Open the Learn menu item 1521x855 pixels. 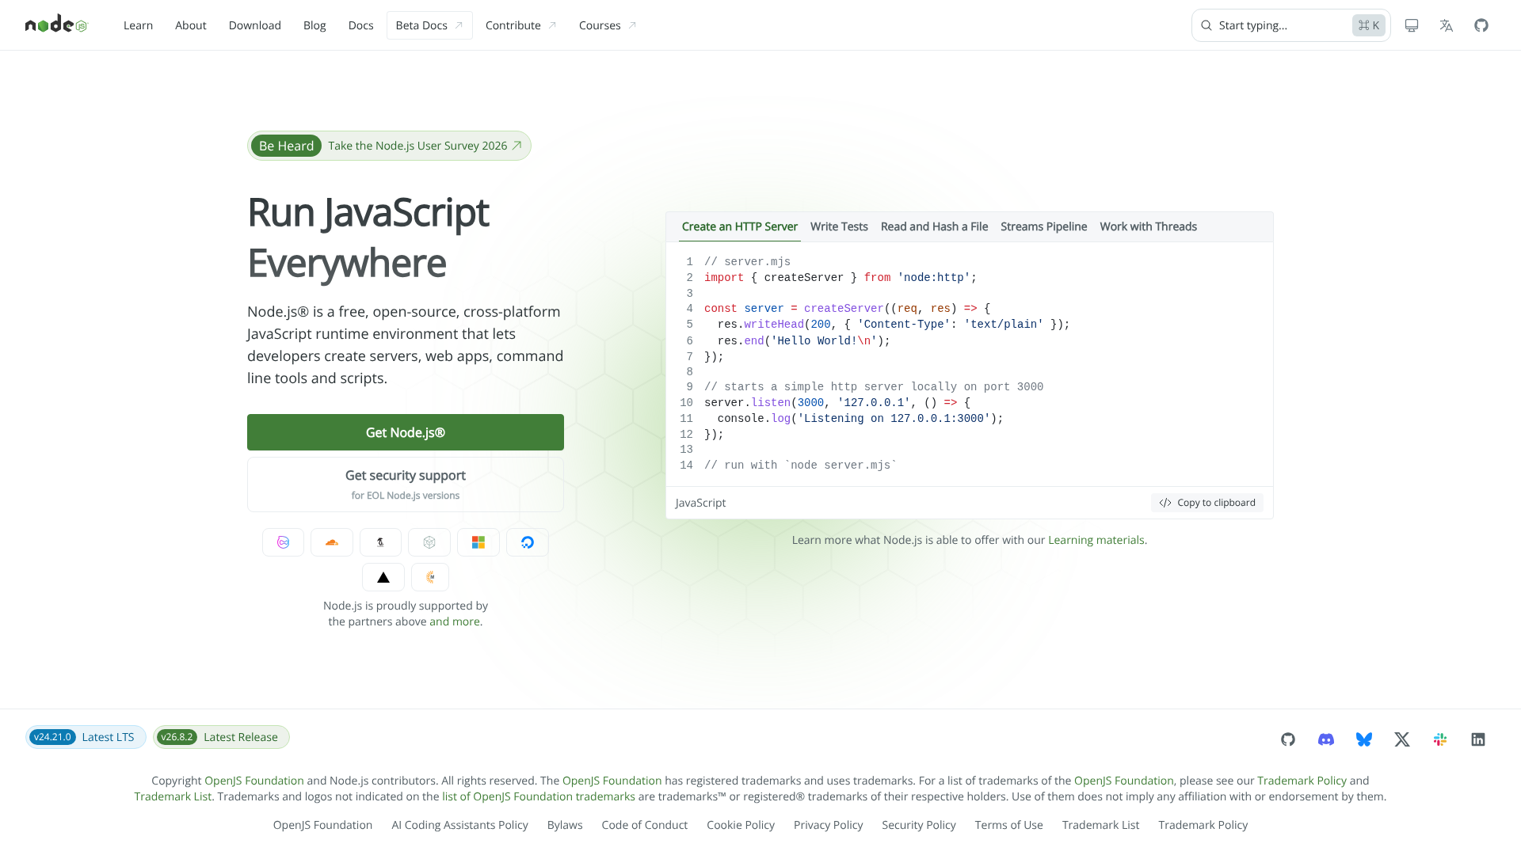point(138,25)
